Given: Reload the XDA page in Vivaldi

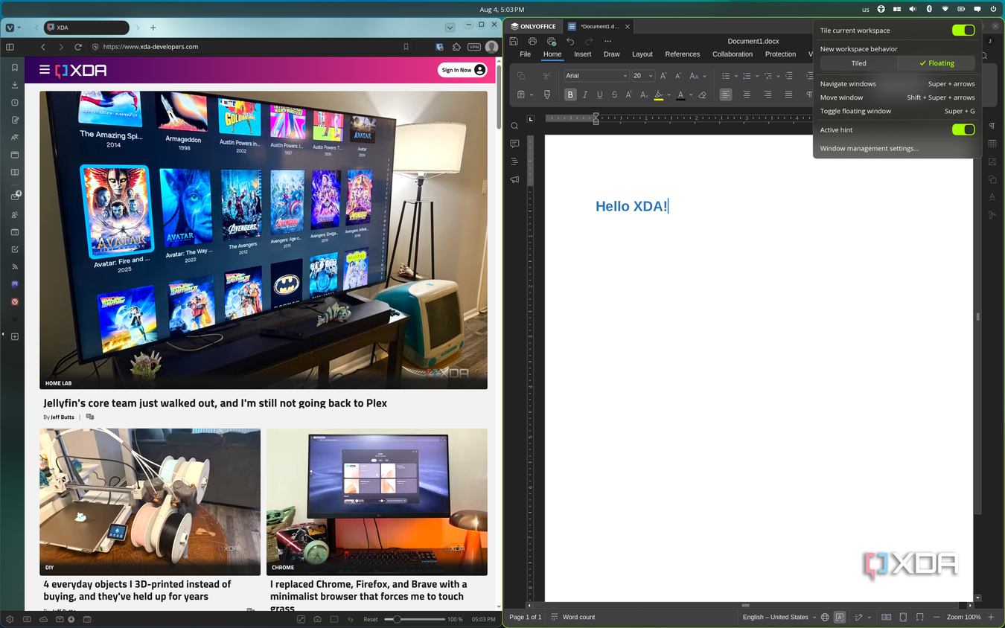Looking at the screenshot, I should point(78,47).
